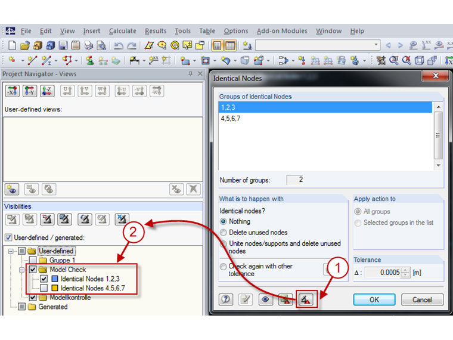Screen dimensions: 453x340
Task: Click Cancel in Identical Nodes dialog
Action: (422, 299)
